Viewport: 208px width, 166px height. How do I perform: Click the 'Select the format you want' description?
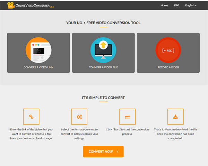coord(79,134)
